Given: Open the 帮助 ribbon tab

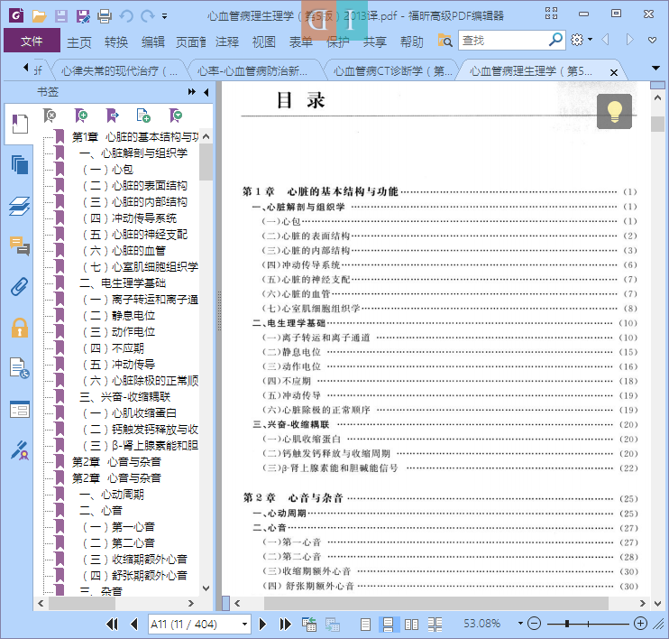Looking at the screenshot, I should [412, 42].
